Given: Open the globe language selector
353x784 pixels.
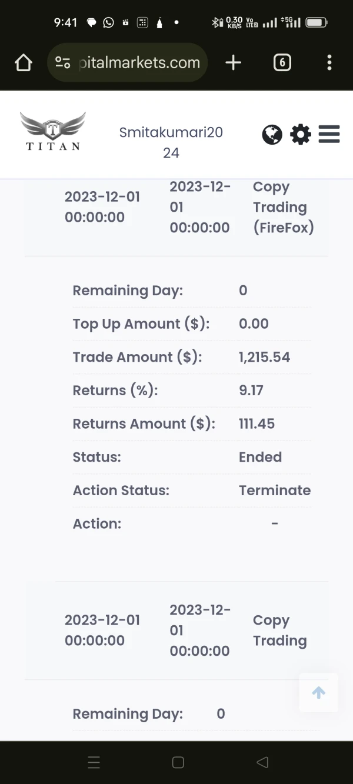Looking at the screenshot, I should (272, 135).
